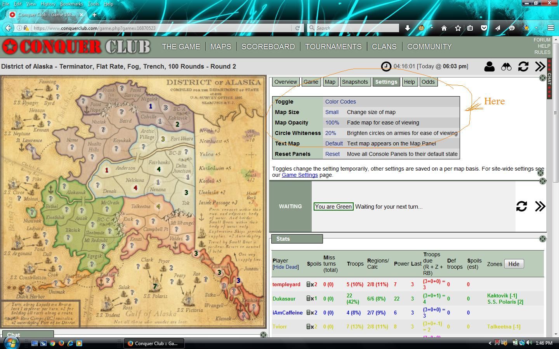The image size is (559, 349).
Task: Toggle the round handle beside the console tabs
Action: click(543, 78)
